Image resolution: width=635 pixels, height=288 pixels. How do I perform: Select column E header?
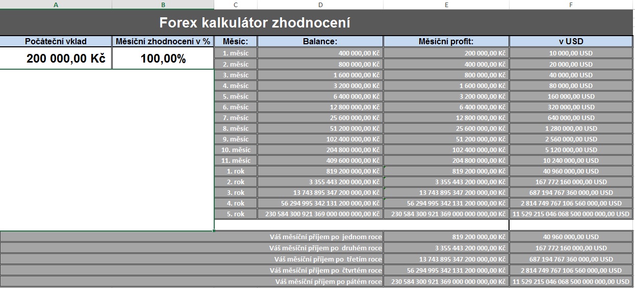446,5
